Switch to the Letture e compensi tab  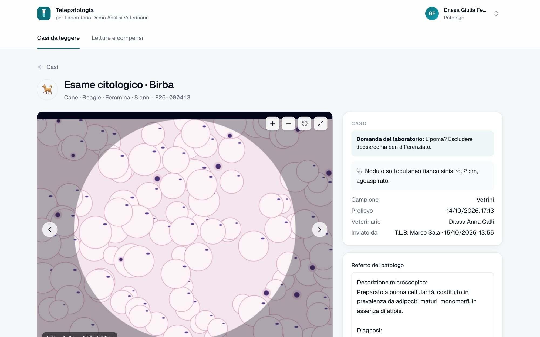(x=117, y=38)
